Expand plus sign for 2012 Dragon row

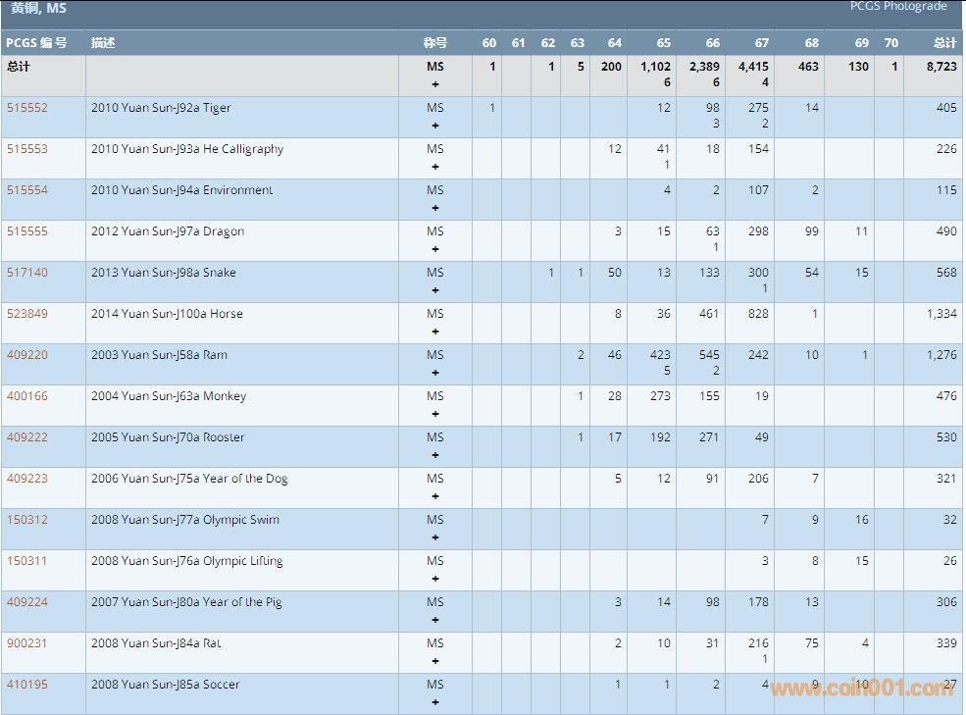tap(435, 249)
